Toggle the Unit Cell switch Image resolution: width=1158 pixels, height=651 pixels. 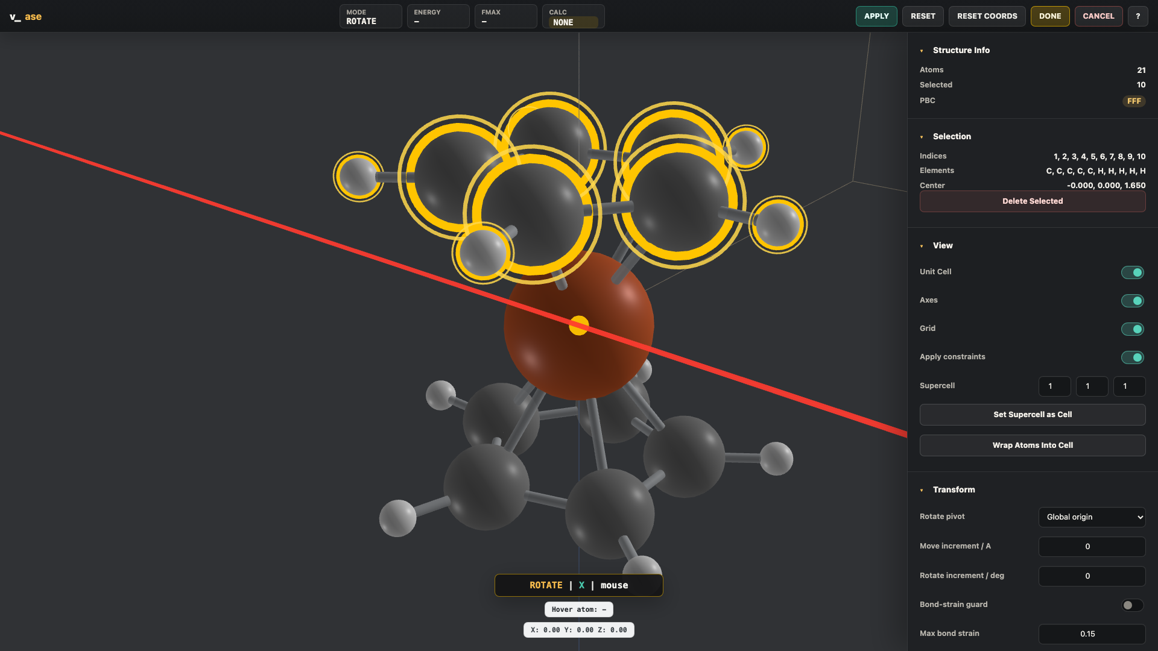click(1132, 272)
